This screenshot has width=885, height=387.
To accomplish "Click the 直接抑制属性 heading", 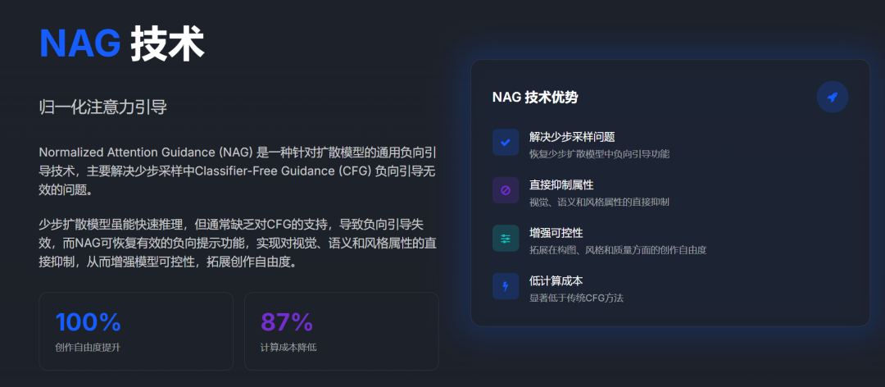I will point(561,184).
